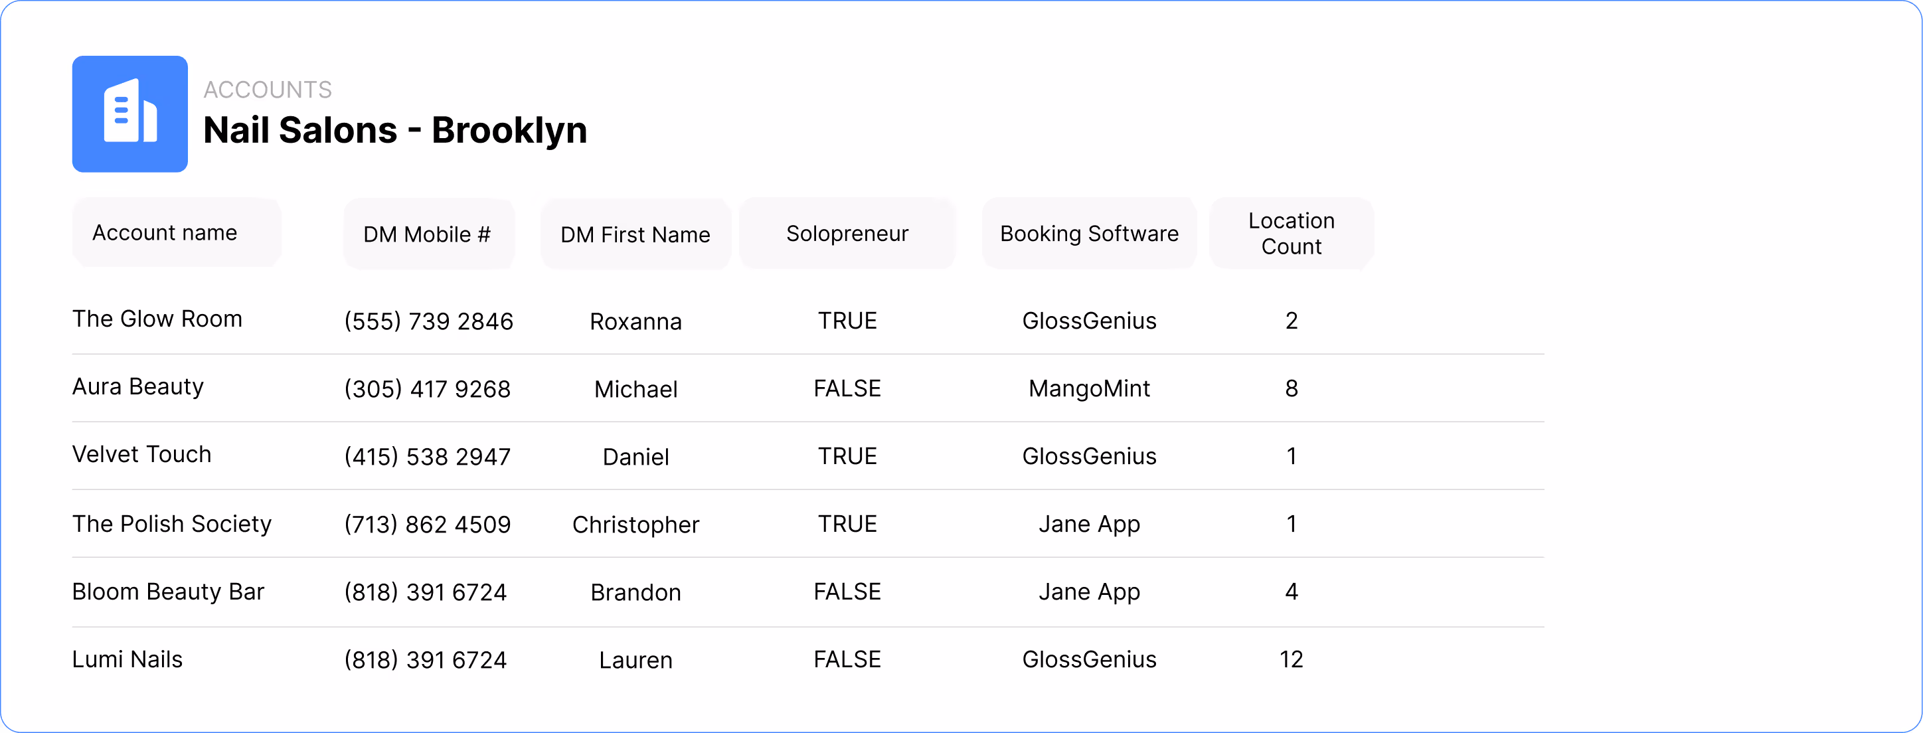Click the Solopreneur column header

coord(847,234)
